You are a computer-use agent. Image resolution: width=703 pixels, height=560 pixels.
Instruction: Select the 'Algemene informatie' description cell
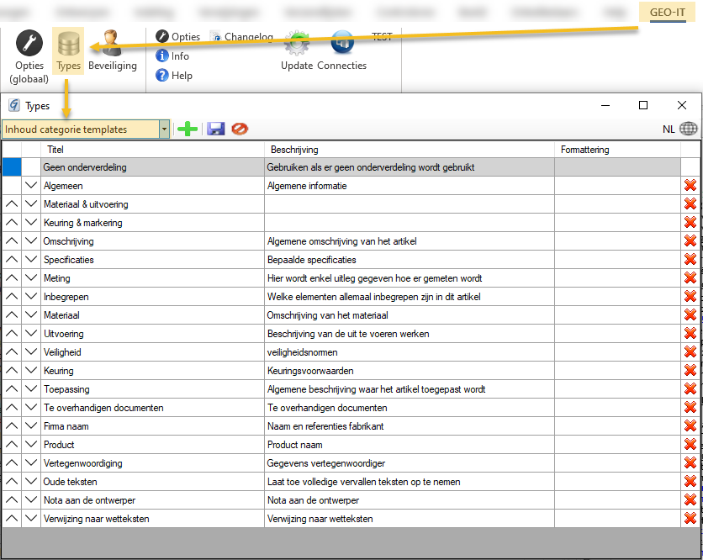pos(410,186)
